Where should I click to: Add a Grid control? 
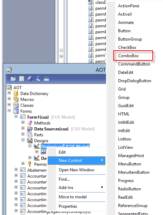[122, 89]
